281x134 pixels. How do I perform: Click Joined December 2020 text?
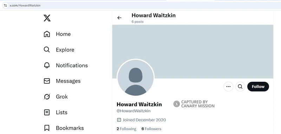click(144, 120)
